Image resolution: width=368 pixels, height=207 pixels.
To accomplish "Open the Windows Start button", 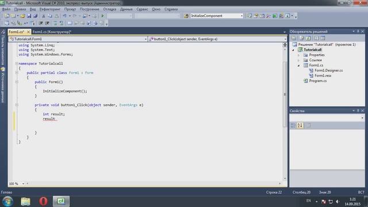I will [x=7, y=201].
